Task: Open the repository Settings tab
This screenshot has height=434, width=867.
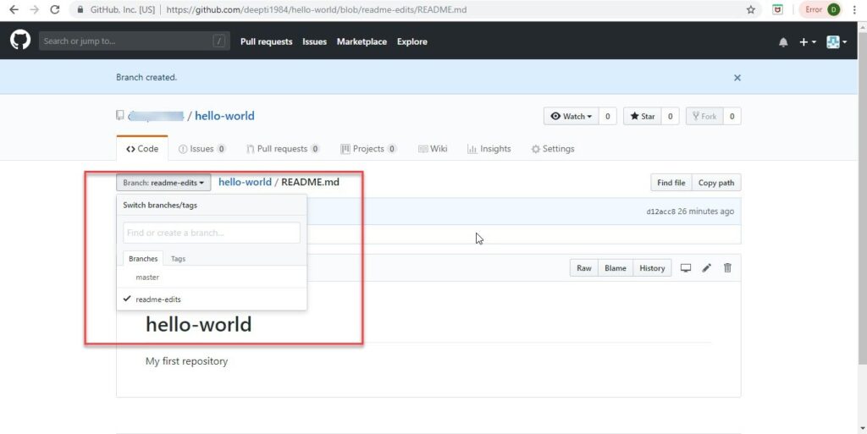Action: click(x=552, y=149)
